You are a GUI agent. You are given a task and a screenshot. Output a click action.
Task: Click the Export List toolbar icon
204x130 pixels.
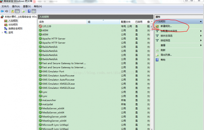[23, 11]
